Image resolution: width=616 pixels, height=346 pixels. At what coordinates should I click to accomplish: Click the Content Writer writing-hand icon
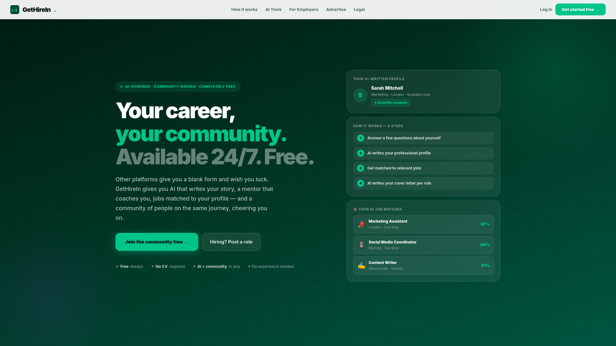pyautogui.click(x=361, y=266)
